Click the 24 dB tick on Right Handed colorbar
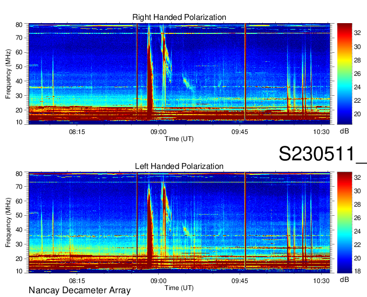Screen dimensions: 367x297 pos(357,87)
